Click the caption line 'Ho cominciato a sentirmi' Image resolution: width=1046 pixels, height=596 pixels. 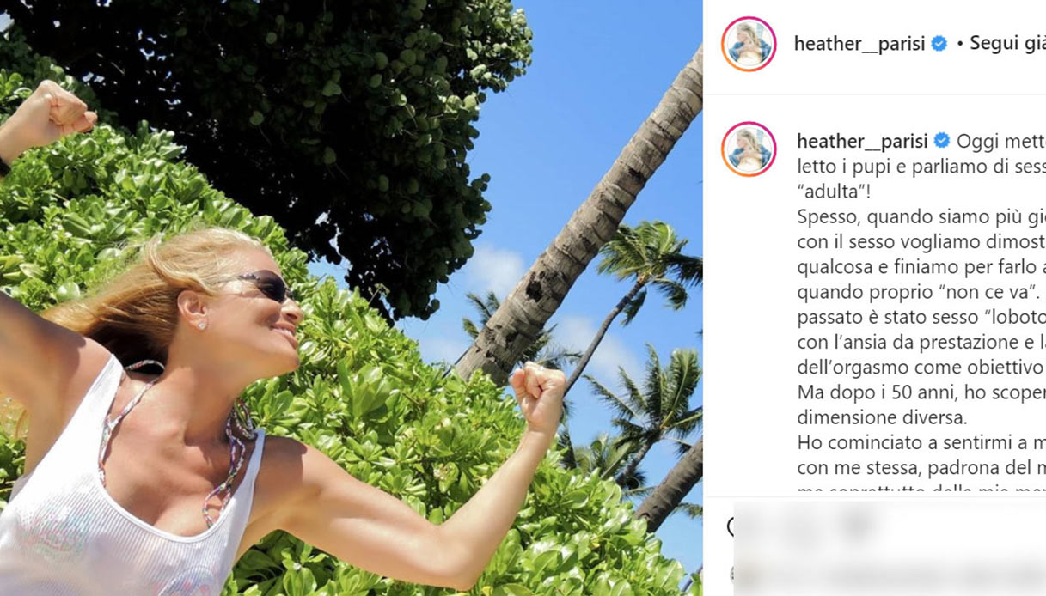(x=921, y=443)
